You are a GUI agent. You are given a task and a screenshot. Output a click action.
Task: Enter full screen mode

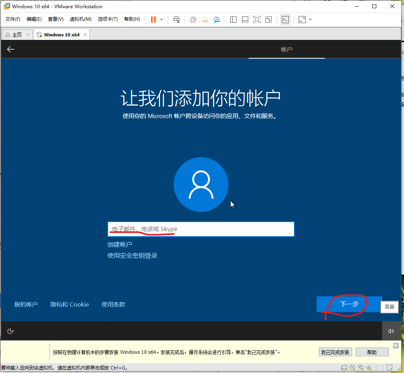[x=257, y=20]
